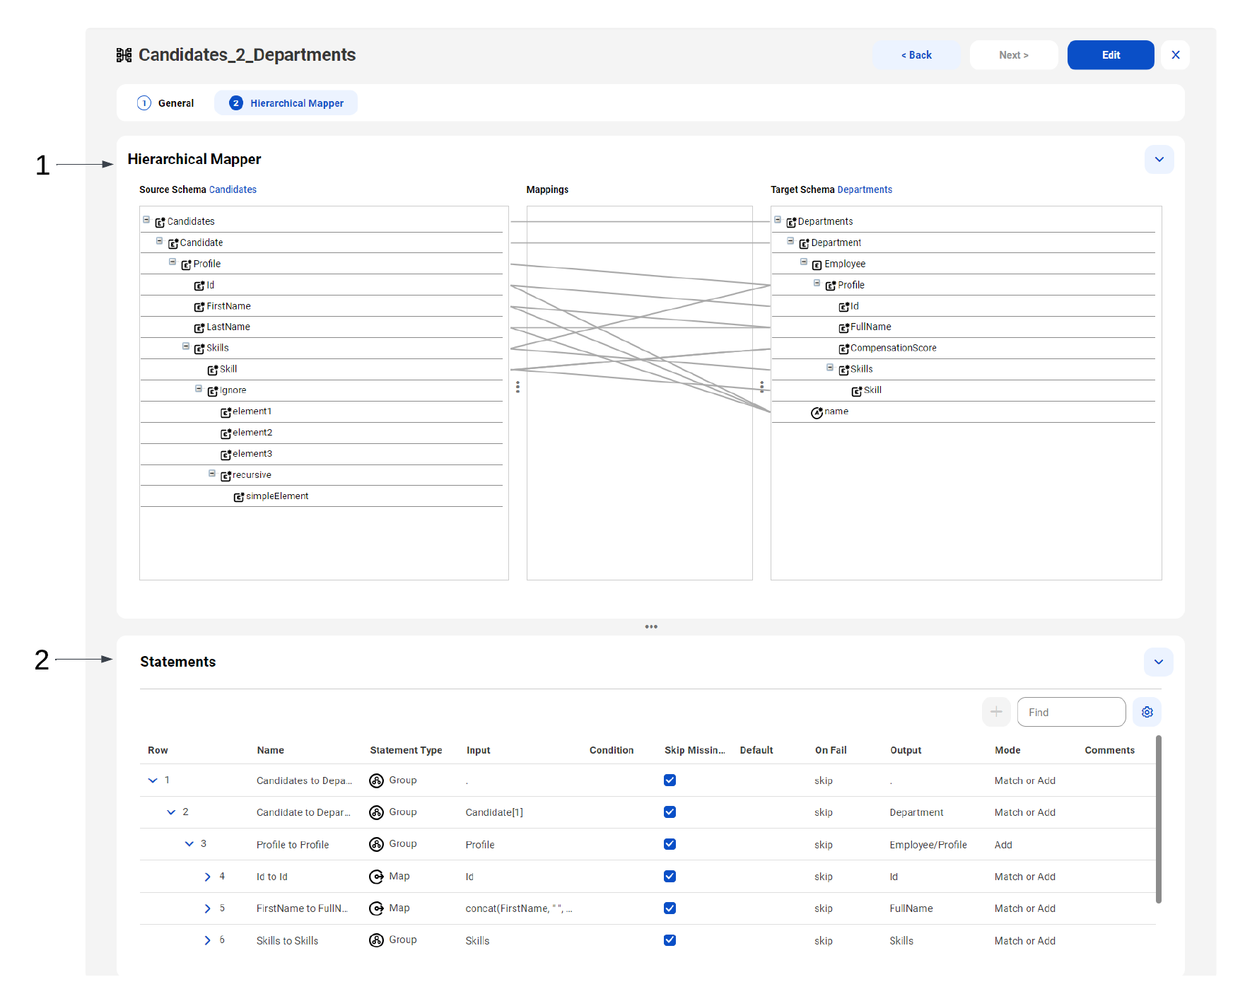
Task: Collapse the Departments target tree node
Action: [778, 220]
